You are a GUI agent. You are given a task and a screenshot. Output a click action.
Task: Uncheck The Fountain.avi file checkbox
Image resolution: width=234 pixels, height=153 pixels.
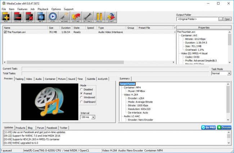(x=5, y=32)
